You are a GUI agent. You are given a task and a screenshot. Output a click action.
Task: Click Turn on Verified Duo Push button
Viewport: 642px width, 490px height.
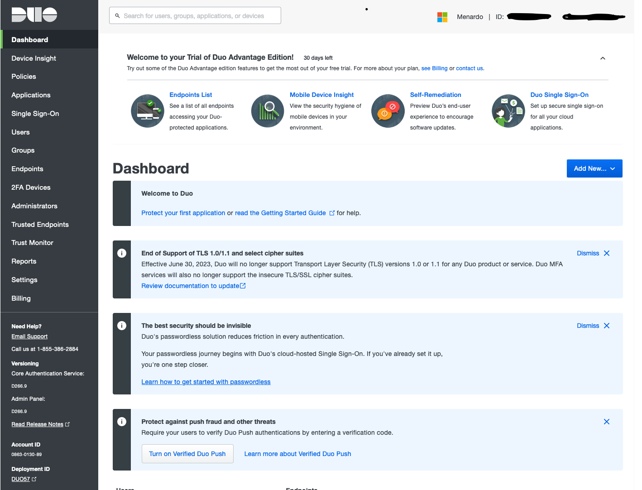187,454
